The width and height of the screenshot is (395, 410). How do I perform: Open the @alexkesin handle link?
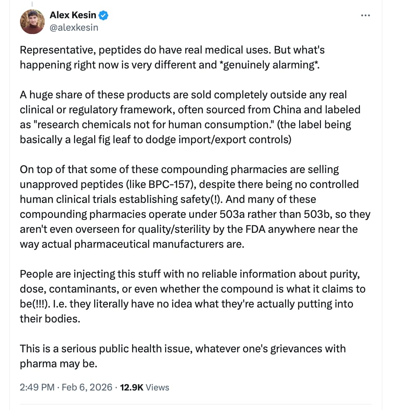(x=74, y=28)
